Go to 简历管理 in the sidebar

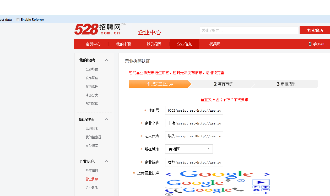point(92,87)
